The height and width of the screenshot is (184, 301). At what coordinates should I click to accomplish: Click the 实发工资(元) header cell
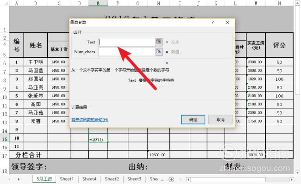coord(256,45)
